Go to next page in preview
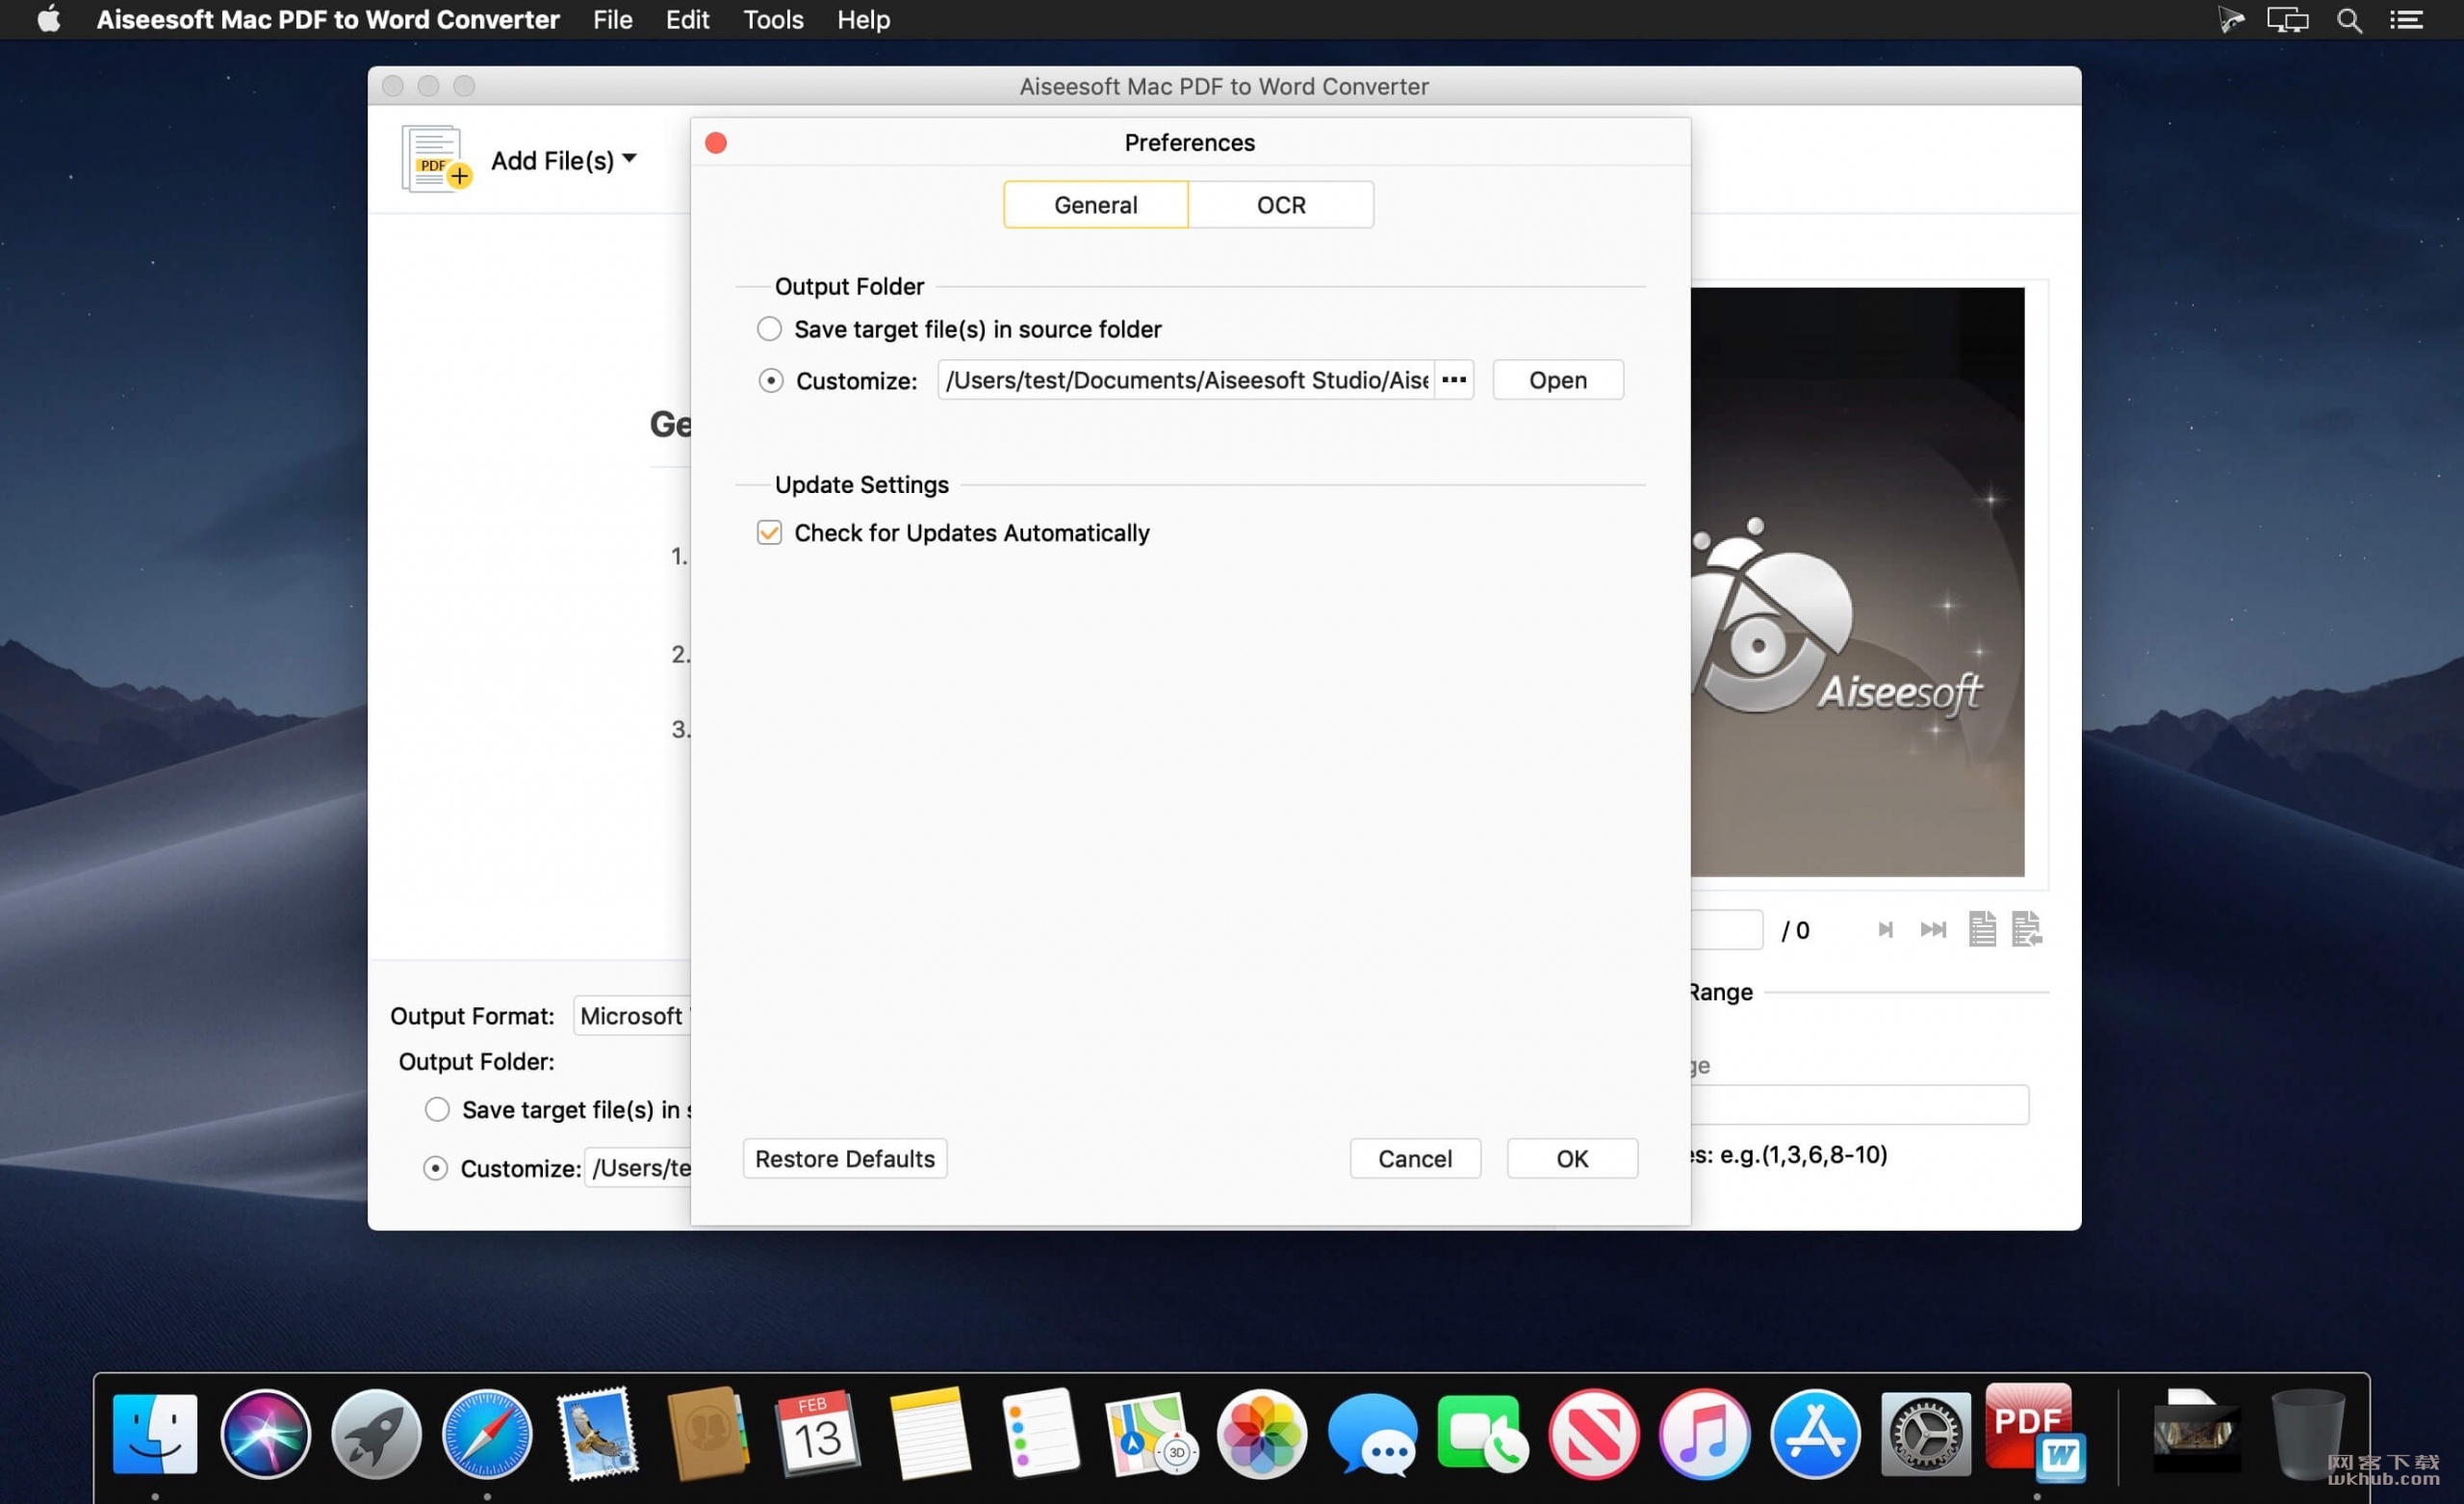Image resolution: width=2464 pixels, height=1504 pixels. click(x=1885, y=929)
